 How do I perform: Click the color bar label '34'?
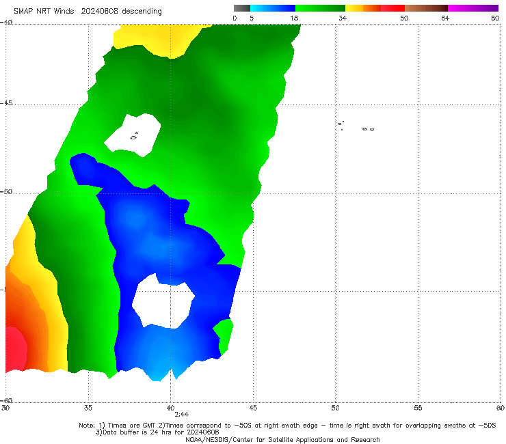(343, 18)
